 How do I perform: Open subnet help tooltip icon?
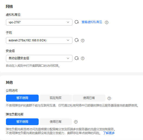tap(83, 40)
